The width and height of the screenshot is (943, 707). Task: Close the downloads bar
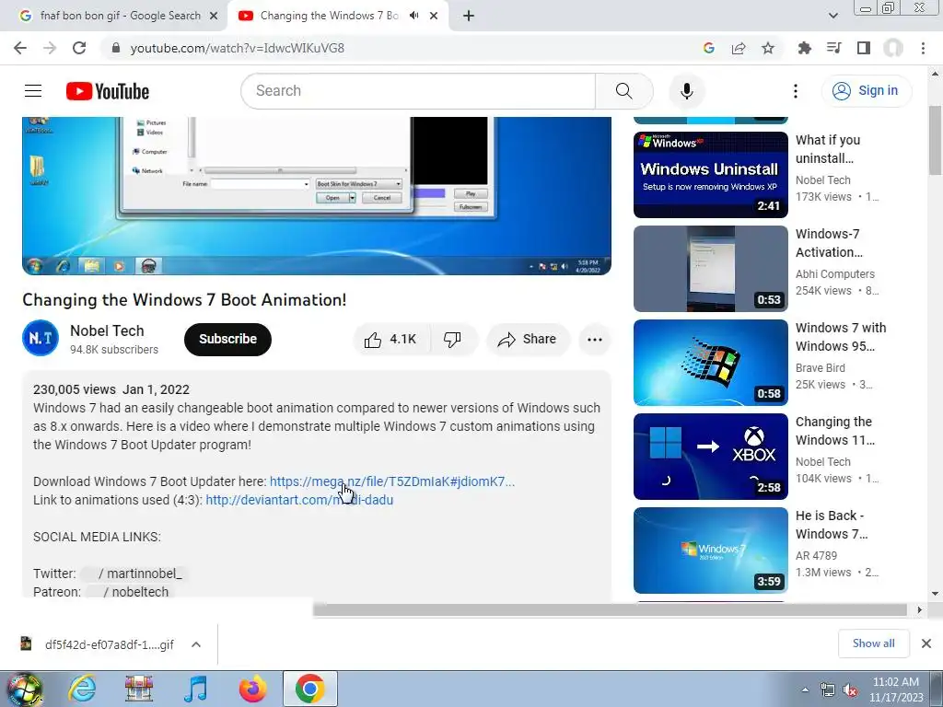(926, 643)
